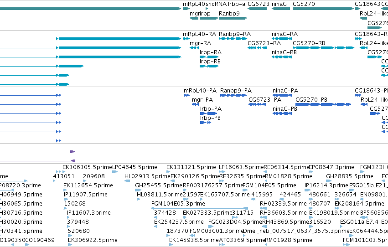
Task: Click the GH28835.5prime EST label
Action: [x=349, y=176]
